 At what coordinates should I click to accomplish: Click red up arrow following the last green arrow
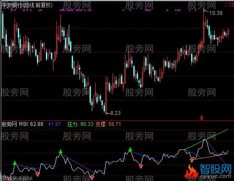[141, 165]
